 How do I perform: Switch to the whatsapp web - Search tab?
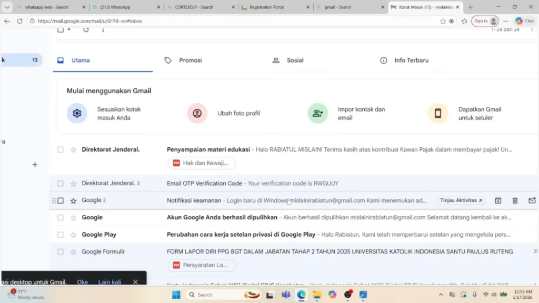point(51,7)
